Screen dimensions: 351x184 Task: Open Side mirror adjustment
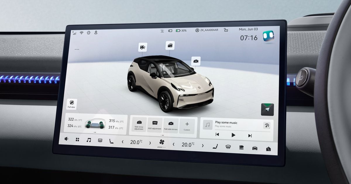(139, 125)
